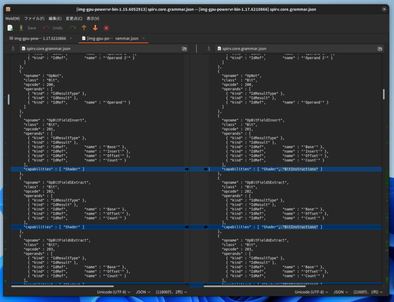Click "opname" : "OpBitFieldSExtract" in right pane

255,182
